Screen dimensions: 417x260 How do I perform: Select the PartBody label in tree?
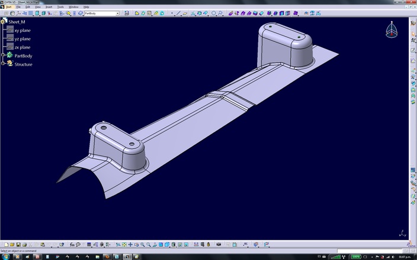coord(23,56)
